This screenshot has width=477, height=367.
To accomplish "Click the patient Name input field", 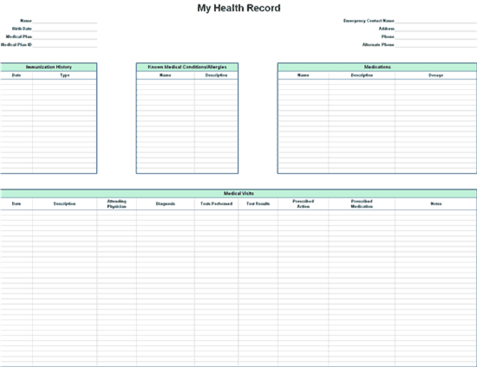I will click(65, 21).
